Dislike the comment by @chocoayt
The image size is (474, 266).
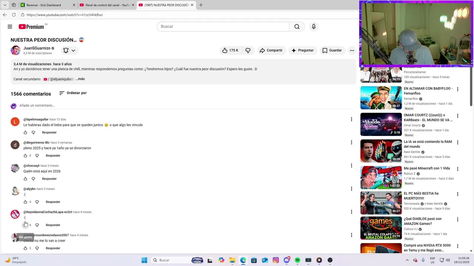click(x=33, y=179)
